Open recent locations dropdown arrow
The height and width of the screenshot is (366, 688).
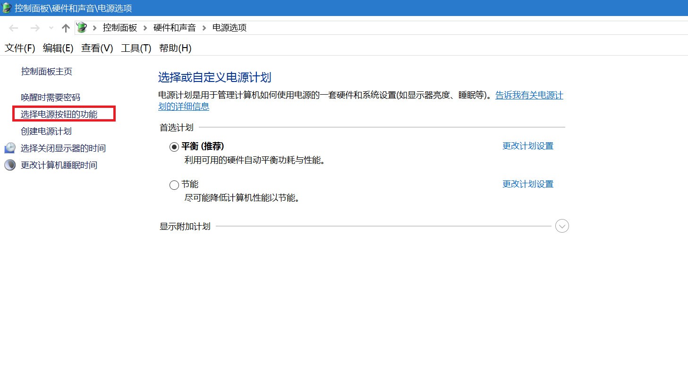tap(51, 28)
